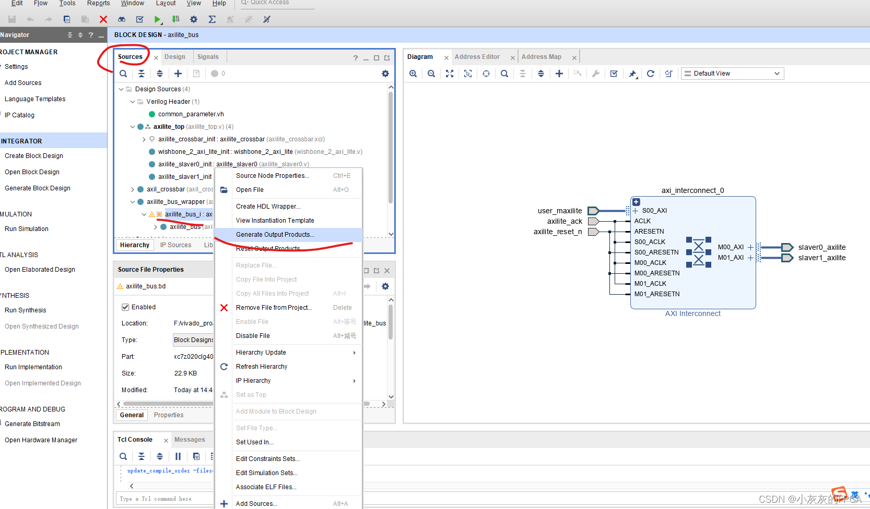This screenshot has width=870, height=509.
Task: Zoom in on the Diagram
Action: 413,74
